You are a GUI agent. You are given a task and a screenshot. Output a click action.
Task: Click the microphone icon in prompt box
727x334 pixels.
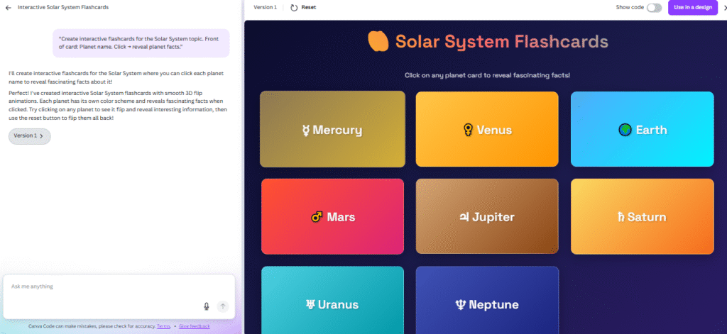pyautogui.click(x=207, y=306)
